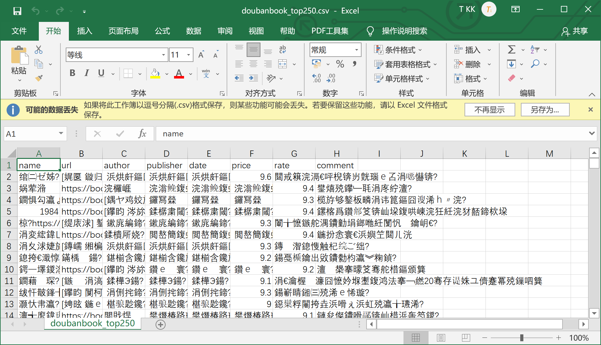
Task: Expand the formula bar chevron
Action: 591,134
